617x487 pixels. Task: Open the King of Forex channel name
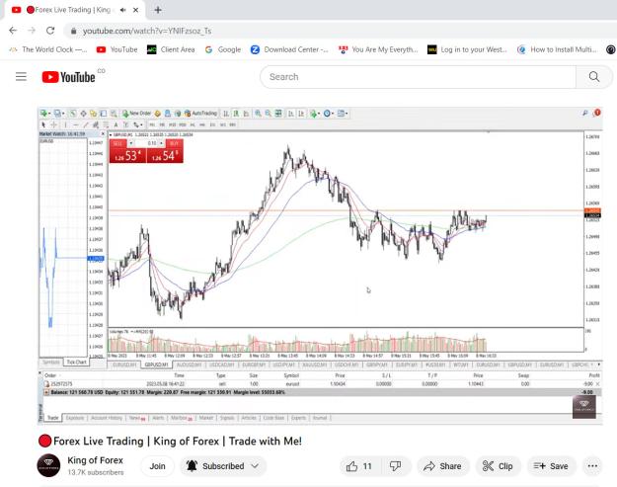pyautogui.click(x=95, y=460)
